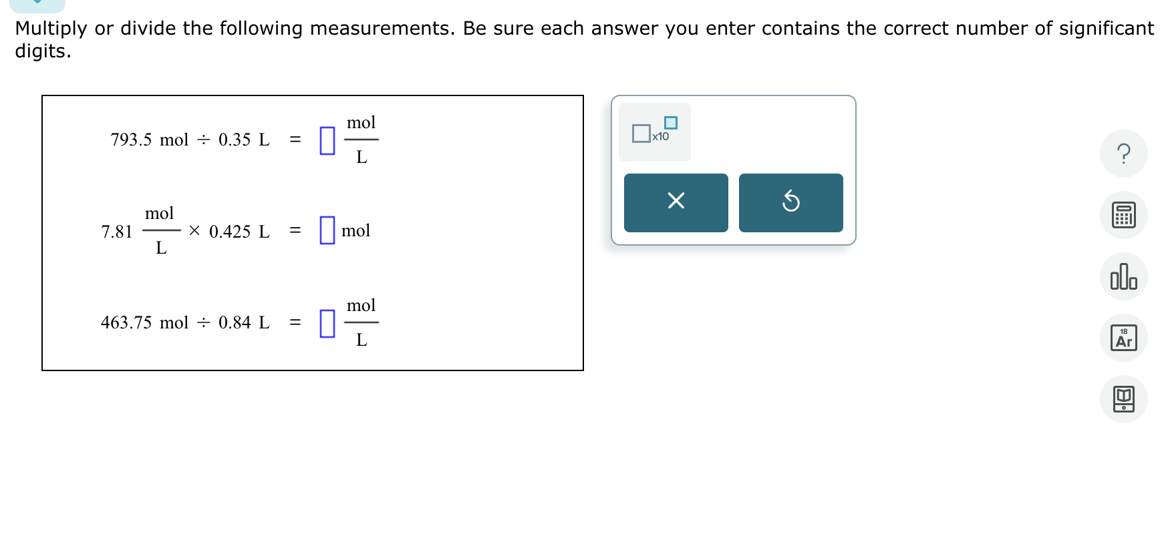Click the help question mark icon
The height and width of the screenshot is (542, 1164).
[1123, 154]
